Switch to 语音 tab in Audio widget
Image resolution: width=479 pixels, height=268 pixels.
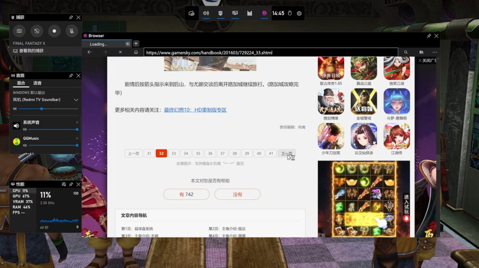click(37, 83)
